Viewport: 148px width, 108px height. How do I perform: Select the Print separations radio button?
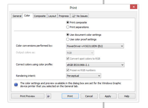coord(68,27)
